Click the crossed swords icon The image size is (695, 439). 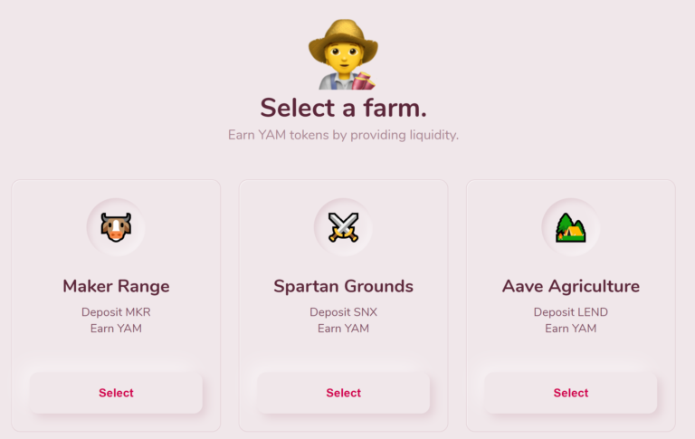pyautogui.click(x=343, y=226)
